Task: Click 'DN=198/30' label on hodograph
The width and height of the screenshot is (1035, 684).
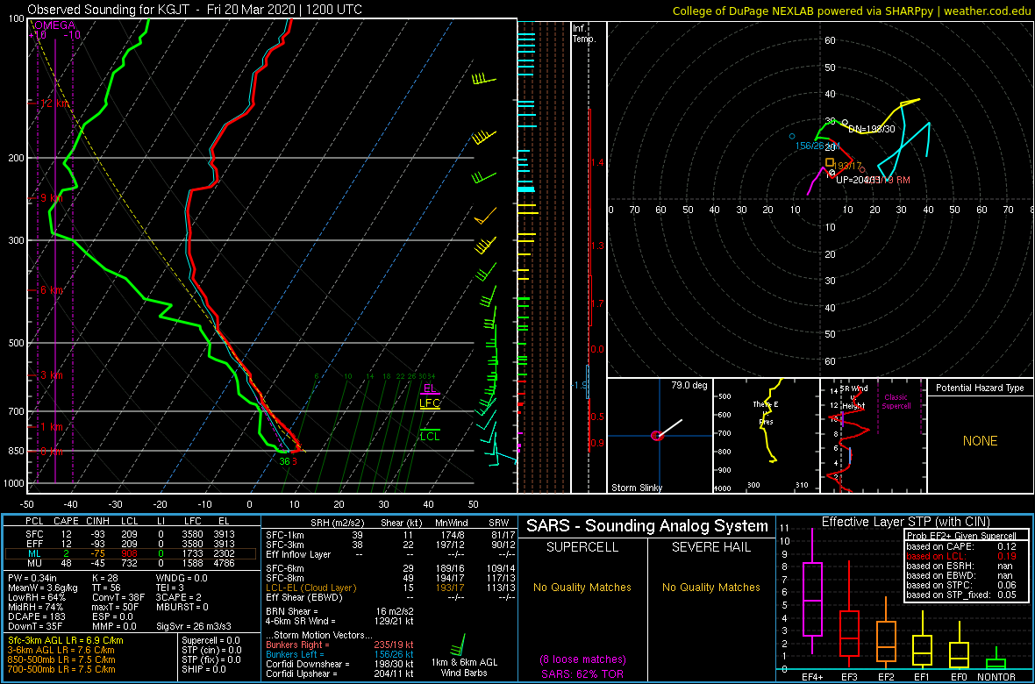Action: click(871, 130)
